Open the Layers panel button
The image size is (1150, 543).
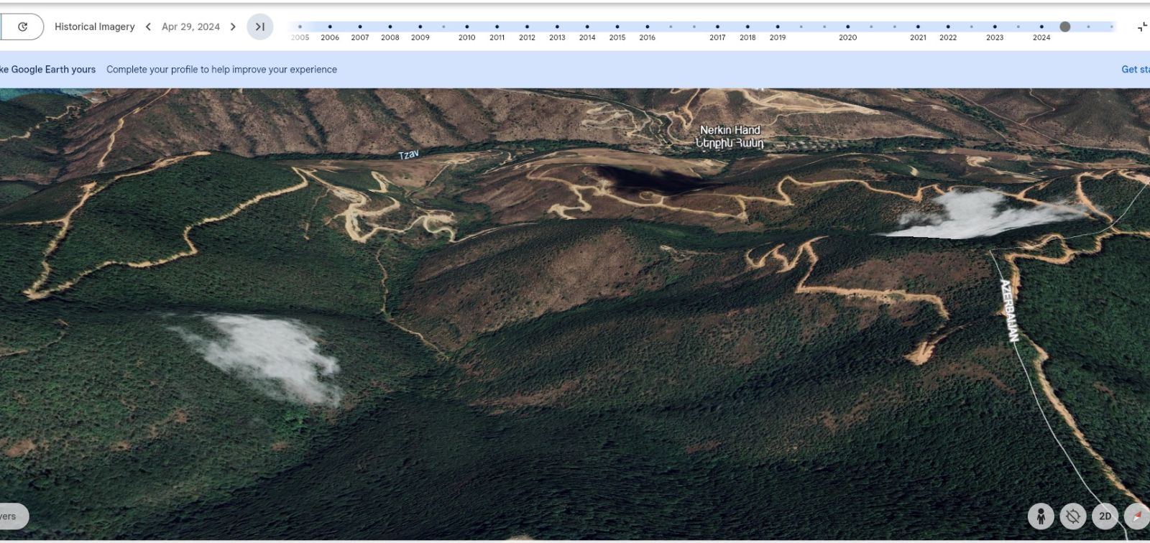pos(10,516)
